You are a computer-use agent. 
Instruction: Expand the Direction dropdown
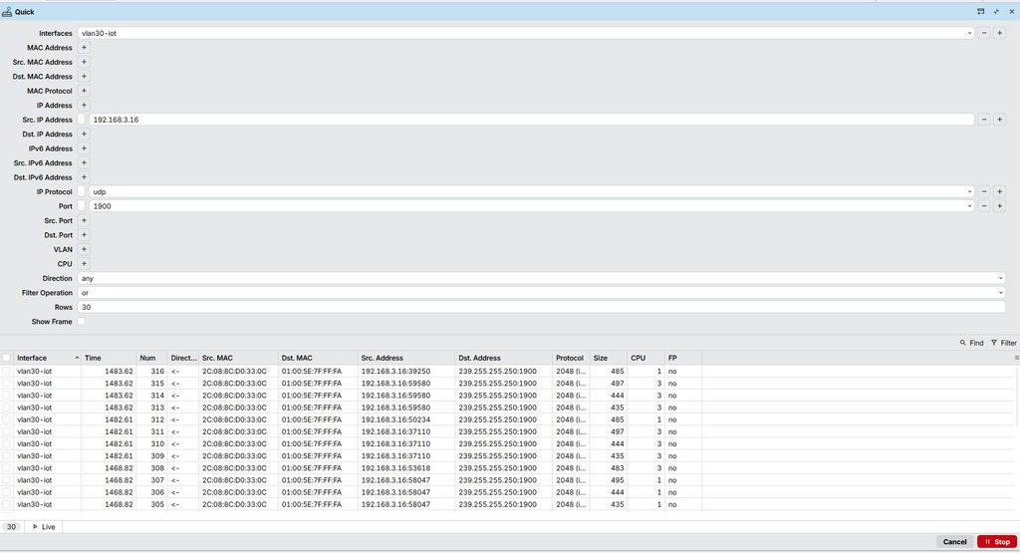[1000, 279]
